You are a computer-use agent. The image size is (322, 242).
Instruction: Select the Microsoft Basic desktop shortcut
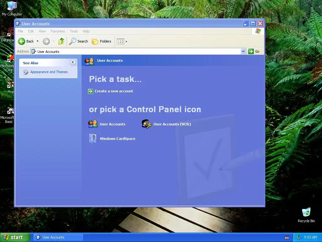(7, 114)
